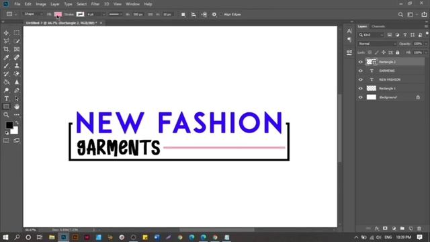The height and width of the screenshot is (242, 430).
Task: Open path alignment options
Action: [193, 15]
